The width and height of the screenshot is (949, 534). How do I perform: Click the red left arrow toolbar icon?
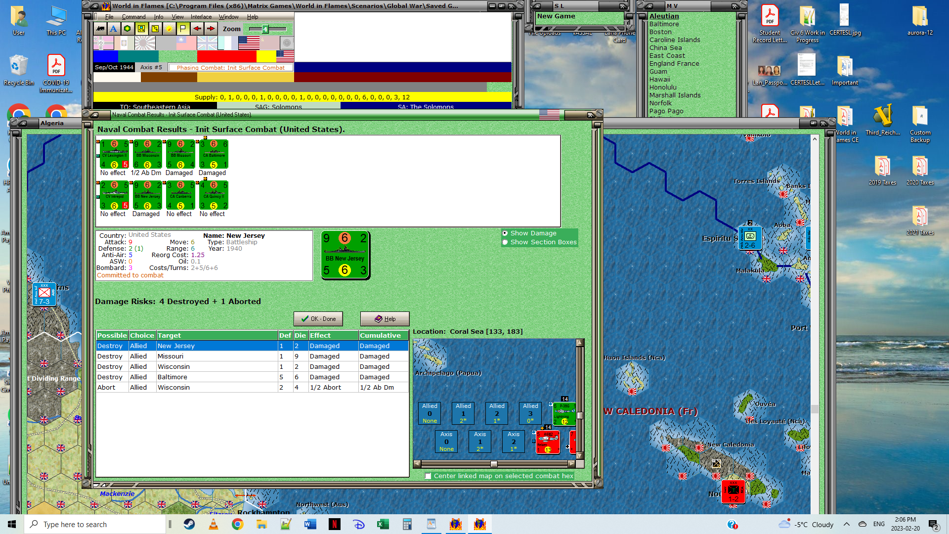[x=197, y=29]
